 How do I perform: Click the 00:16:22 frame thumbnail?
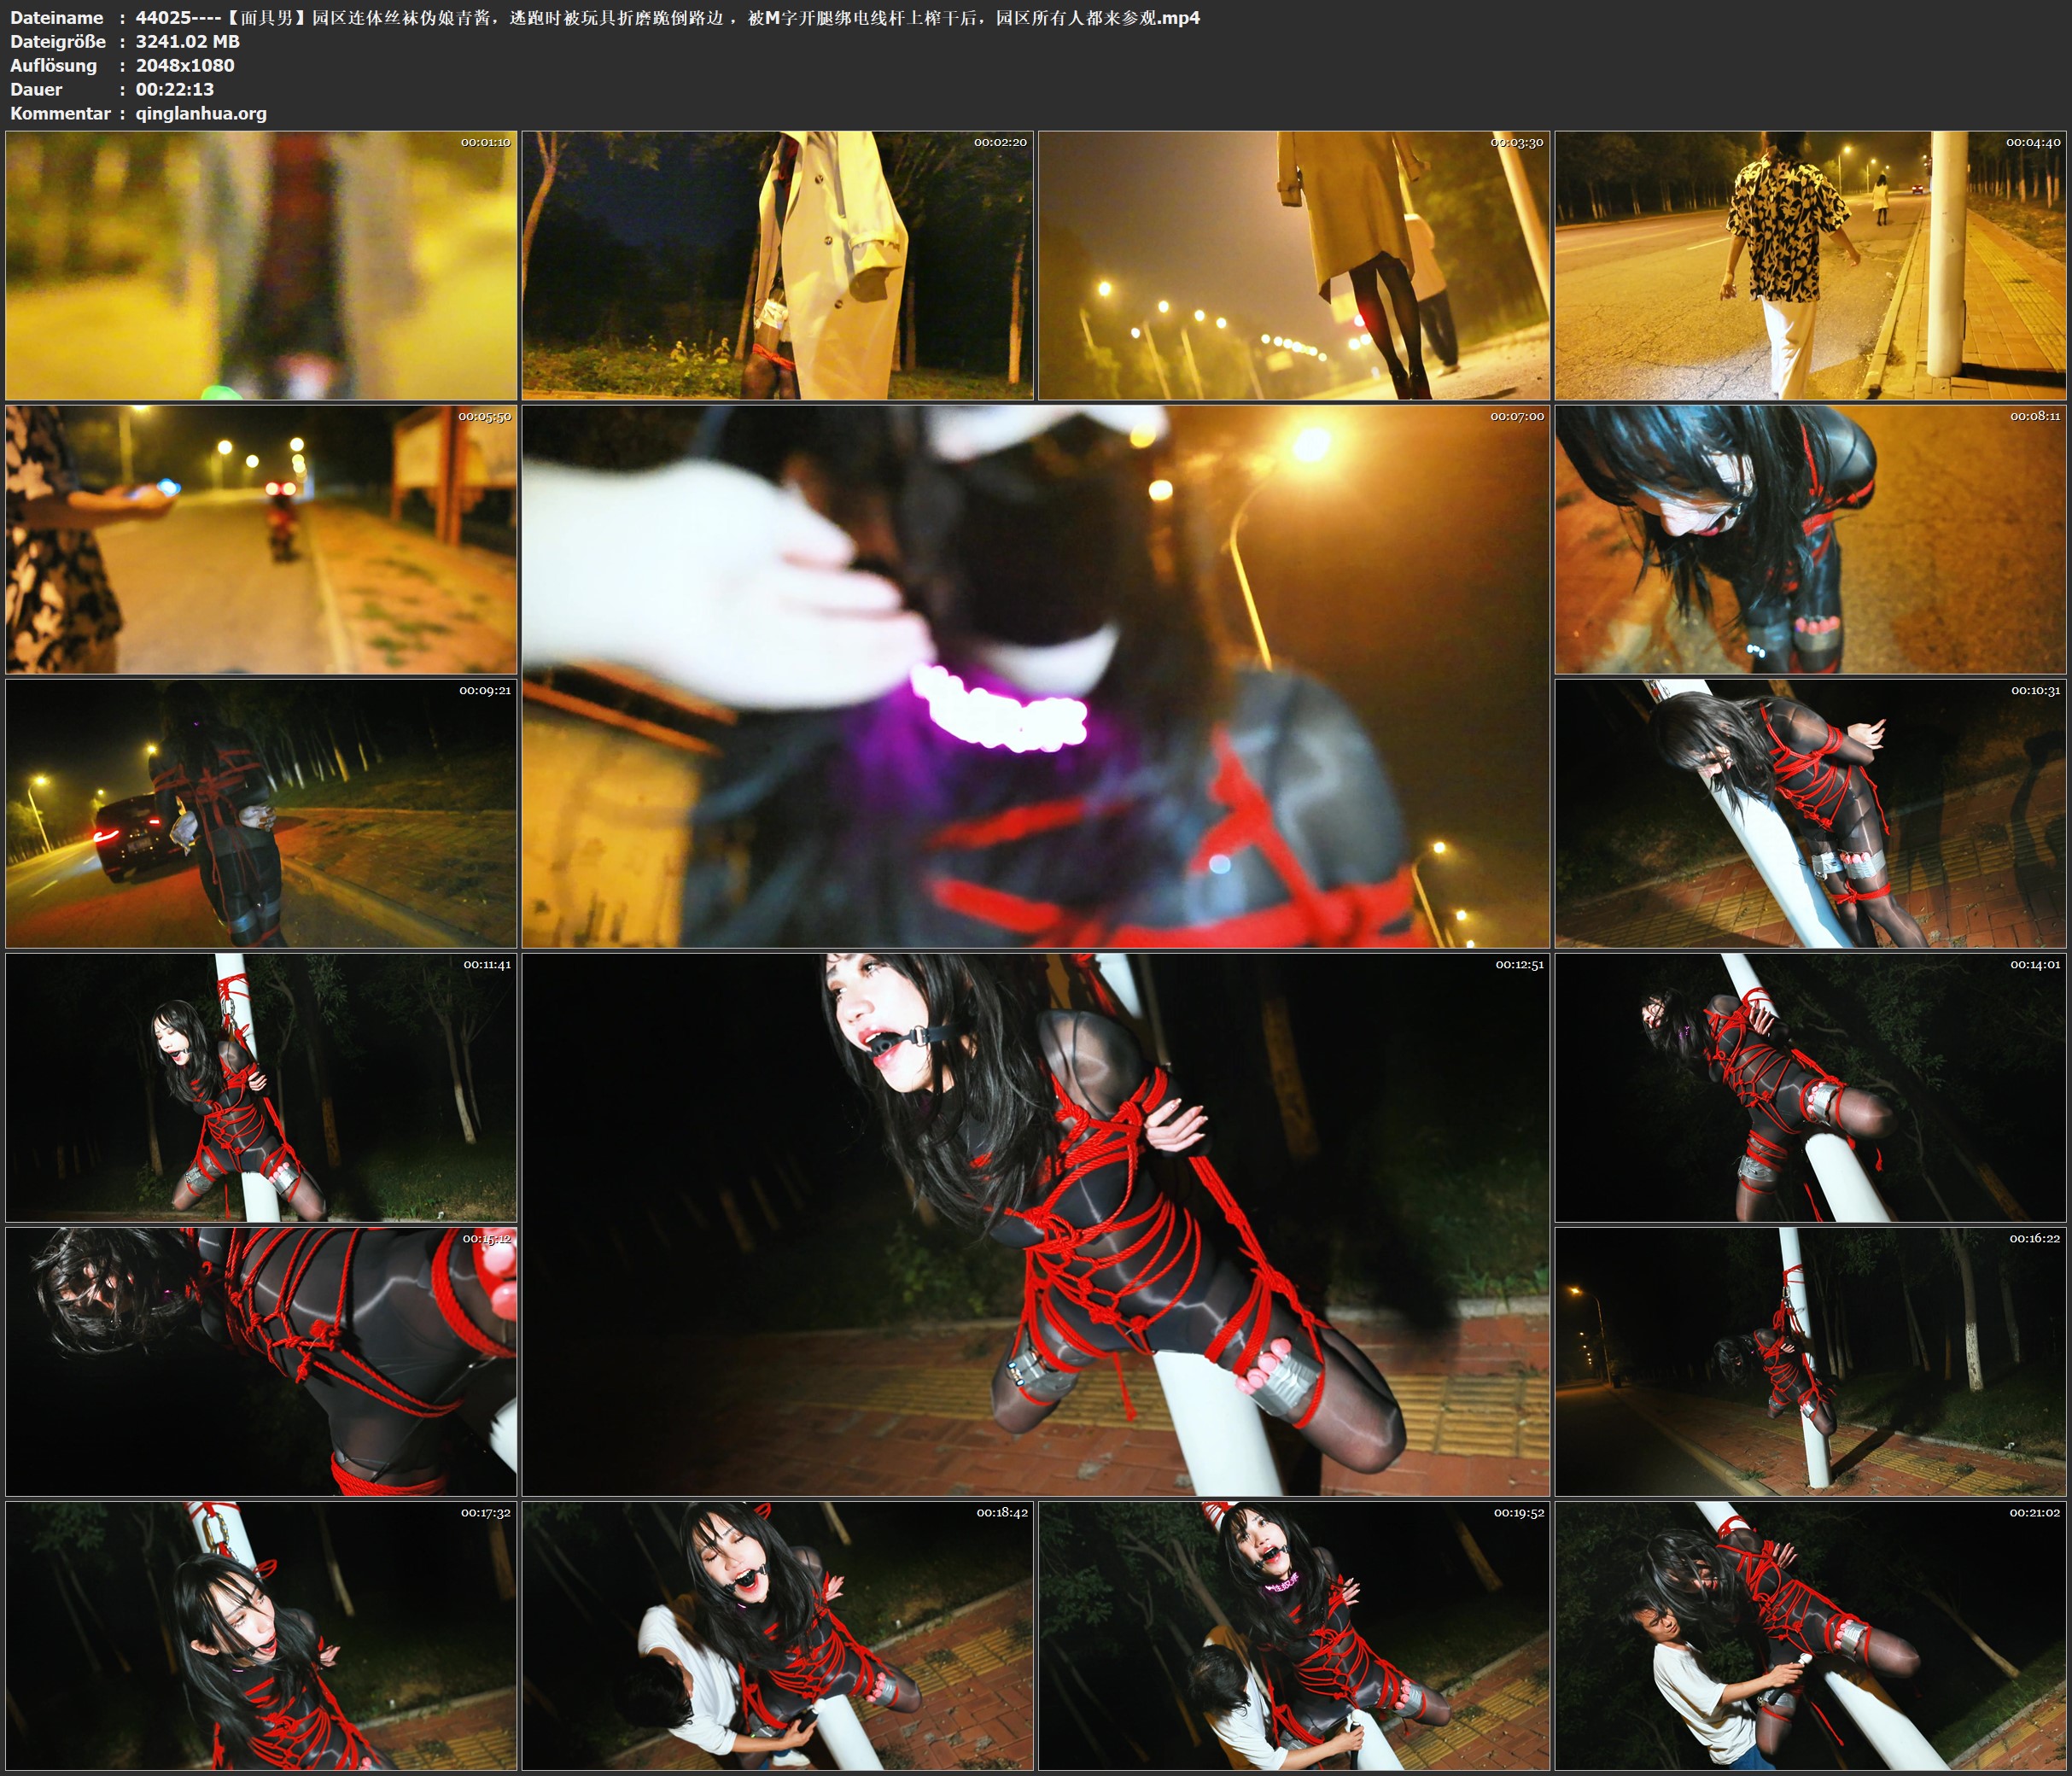1810,1362
